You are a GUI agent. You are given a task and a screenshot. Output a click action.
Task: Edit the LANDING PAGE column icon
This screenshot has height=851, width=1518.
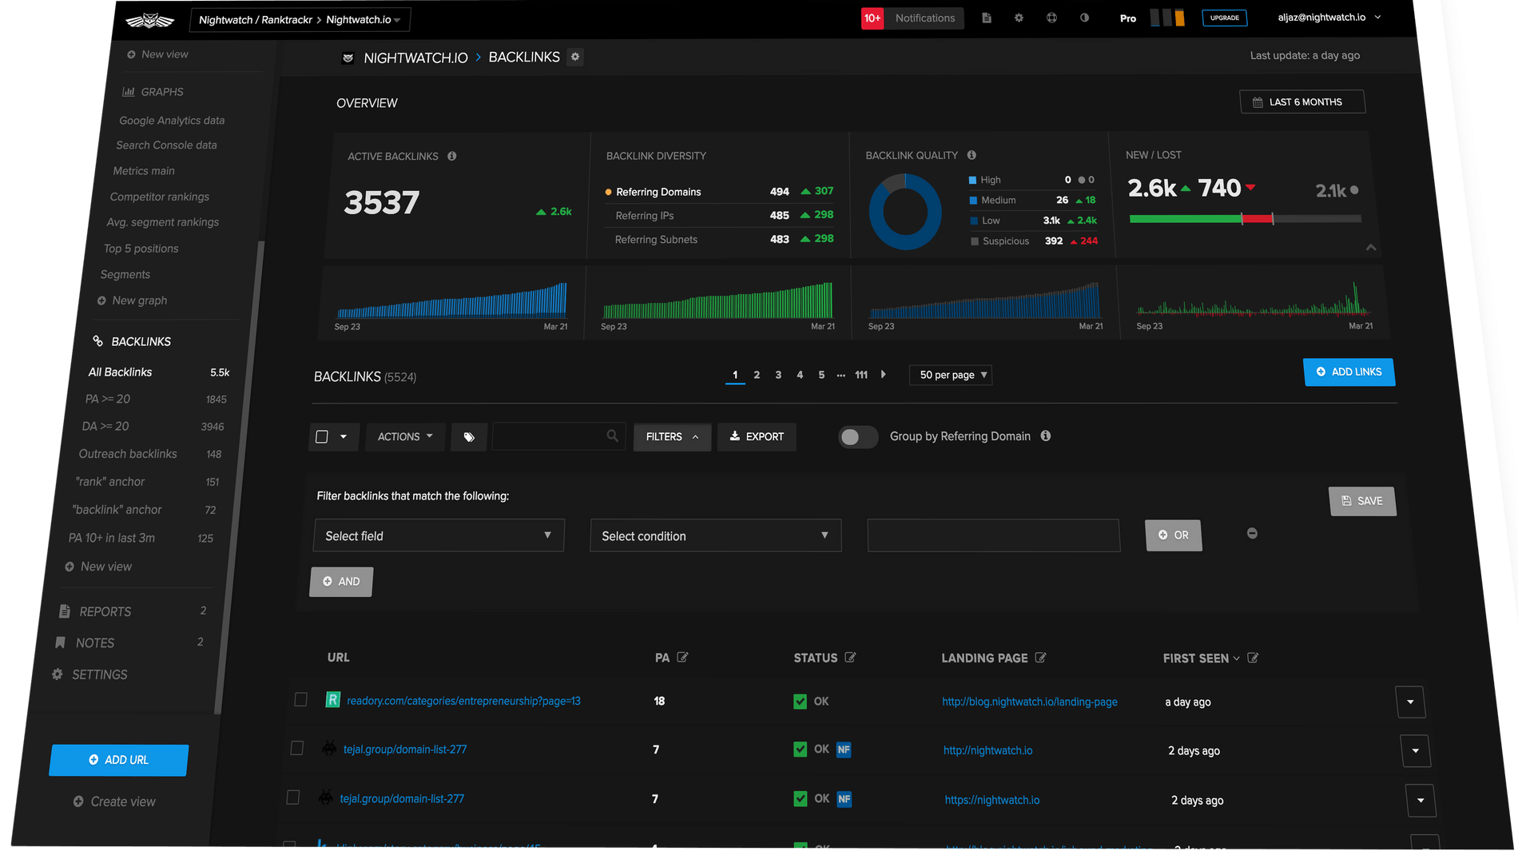(x=1040, y=657)
